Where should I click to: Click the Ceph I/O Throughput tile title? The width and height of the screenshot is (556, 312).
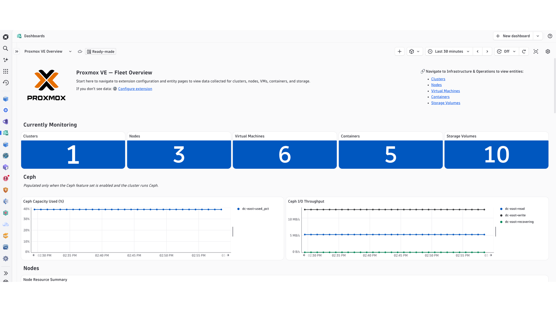point(306,201)
